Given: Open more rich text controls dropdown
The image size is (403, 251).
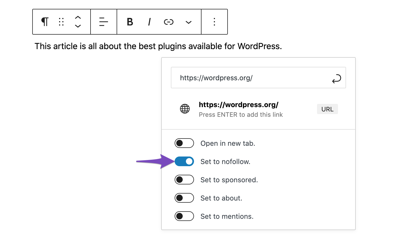Looking at the screenshot, I should click(189, 22).
